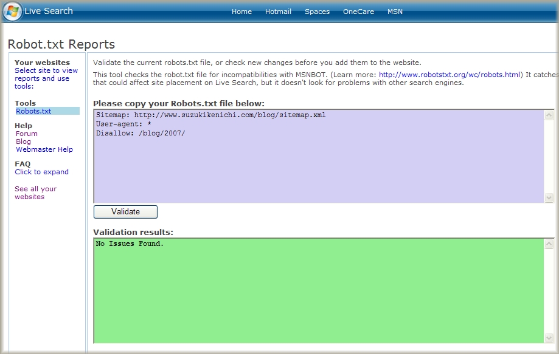The width and height of the screenshot is (559, 354).
Task: Expand the FAQ with 'Click to expand'
Action: point(42,172)
